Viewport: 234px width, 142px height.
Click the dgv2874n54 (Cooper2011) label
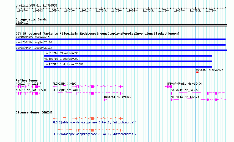[34, 48]
